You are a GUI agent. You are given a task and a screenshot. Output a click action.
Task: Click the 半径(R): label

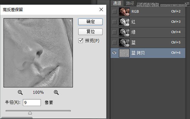13,103
